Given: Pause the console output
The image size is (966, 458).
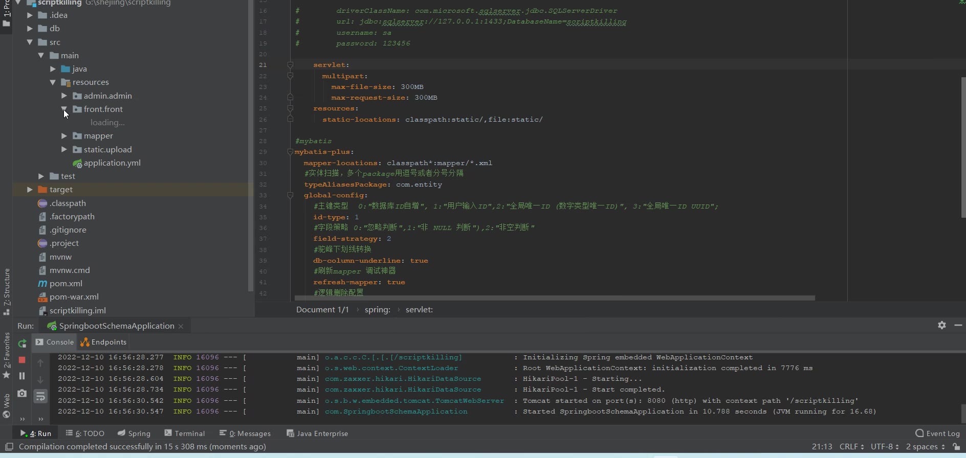Looking at the screenshot, I should click(x=22, y=376).
